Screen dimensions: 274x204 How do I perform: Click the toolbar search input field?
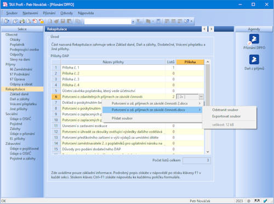click(108, 21)
